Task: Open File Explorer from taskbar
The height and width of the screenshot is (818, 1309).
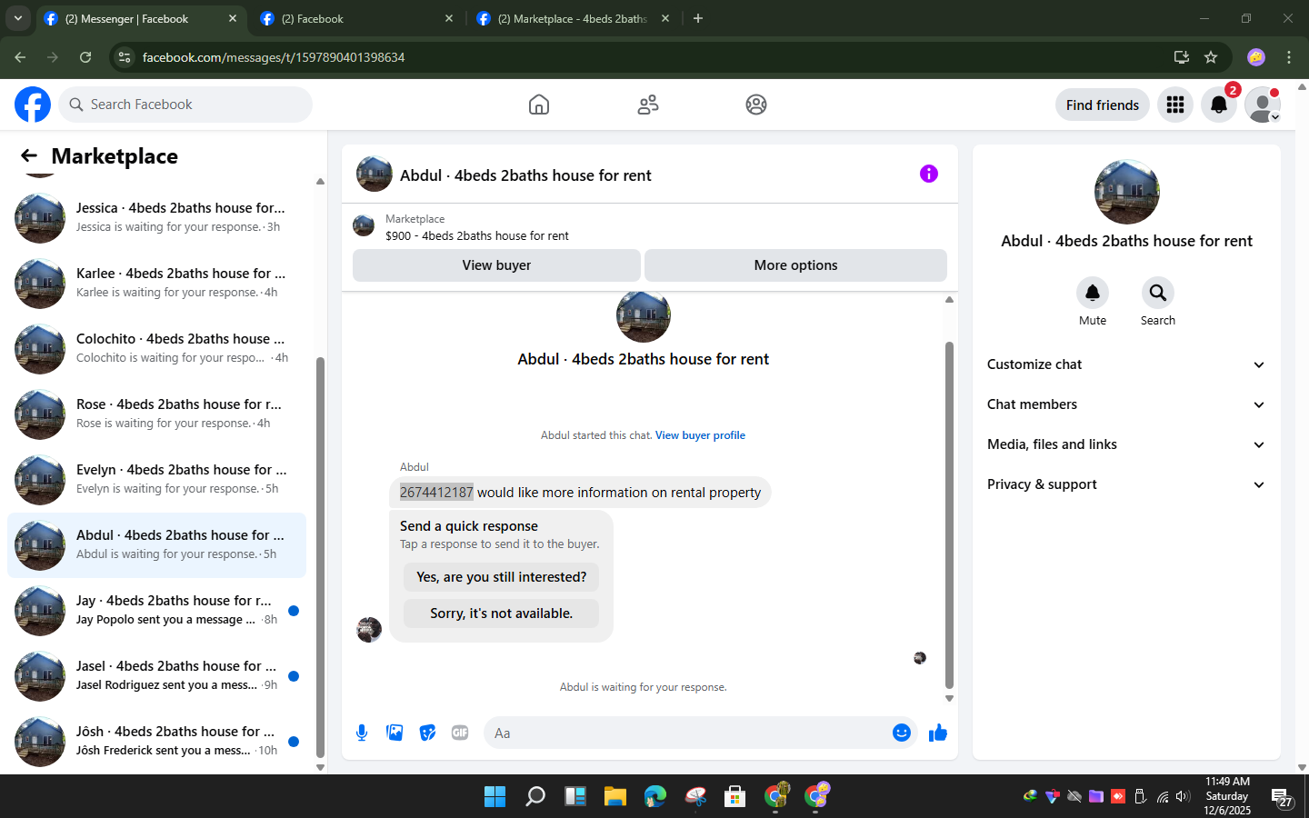Action: click(615, 796)
